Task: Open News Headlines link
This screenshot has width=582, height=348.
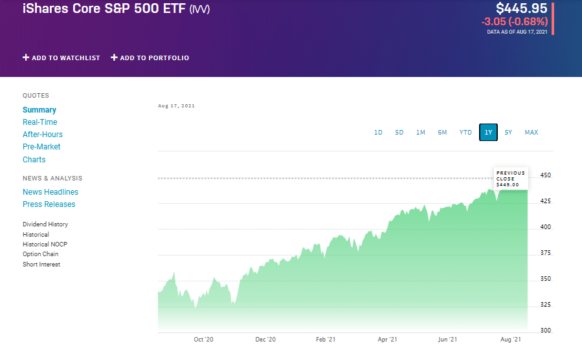Action: tap(50, 192)
